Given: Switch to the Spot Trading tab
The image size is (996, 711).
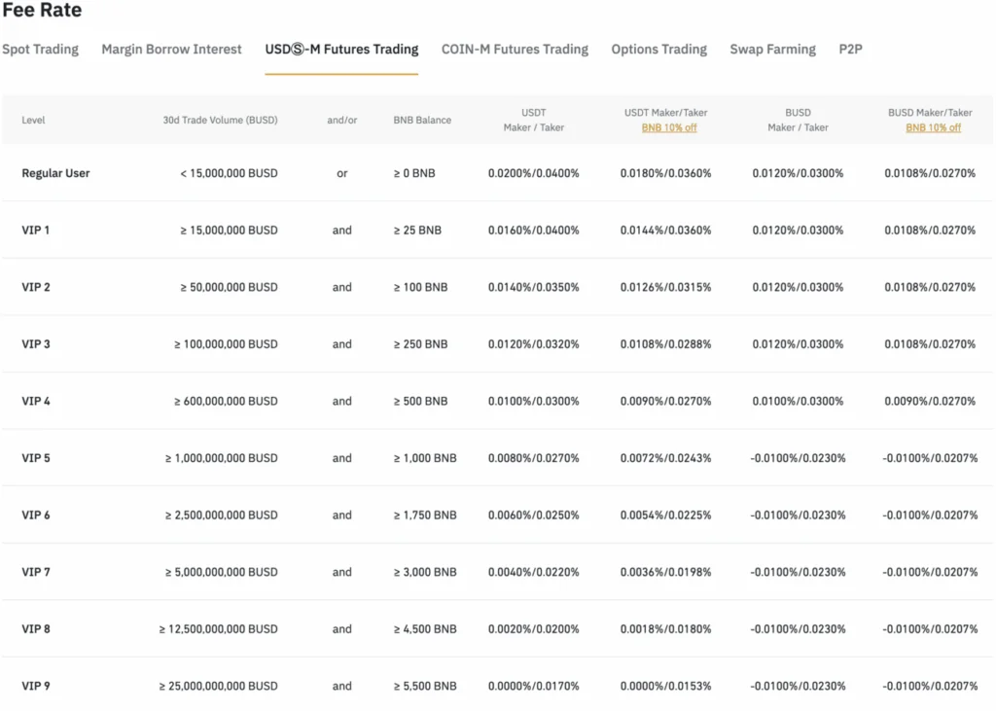Looking at the screenshot, I should [x=40, y=49].
